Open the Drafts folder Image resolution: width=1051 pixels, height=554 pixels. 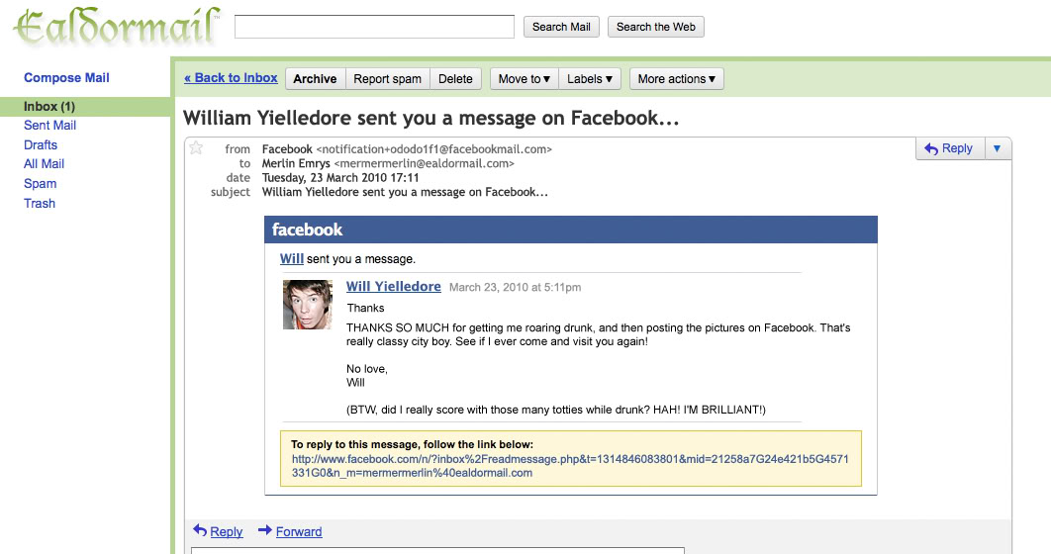41,144
